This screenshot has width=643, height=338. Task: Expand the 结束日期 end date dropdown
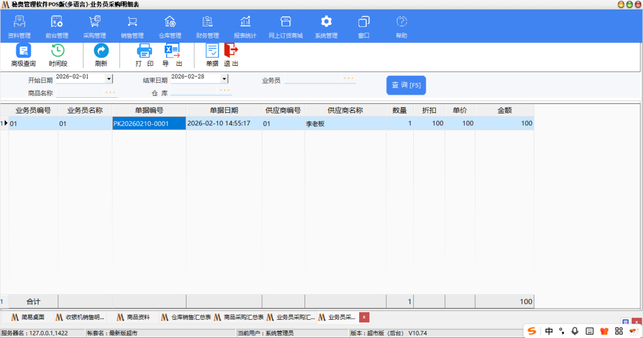point(224,78)
